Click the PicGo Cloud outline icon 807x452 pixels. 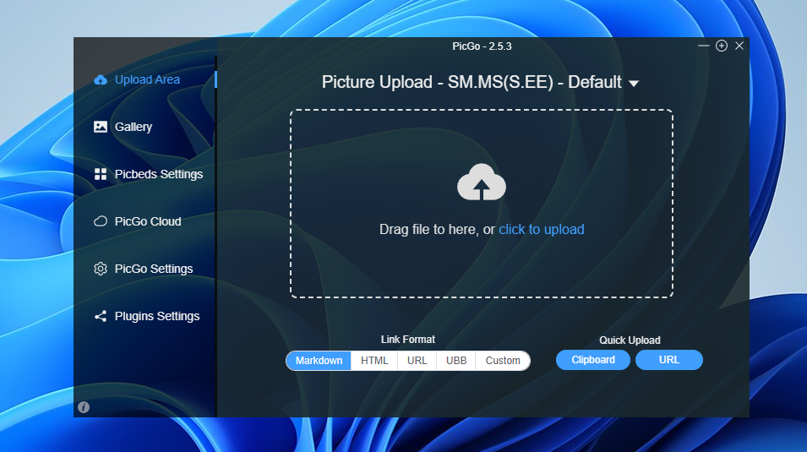(x=101, y=221)
